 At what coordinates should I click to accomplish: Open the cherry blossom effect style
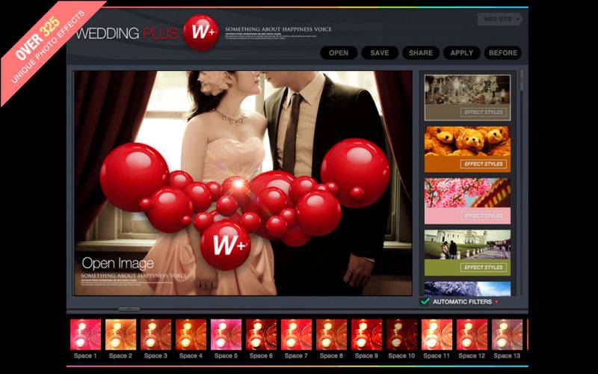468,201
